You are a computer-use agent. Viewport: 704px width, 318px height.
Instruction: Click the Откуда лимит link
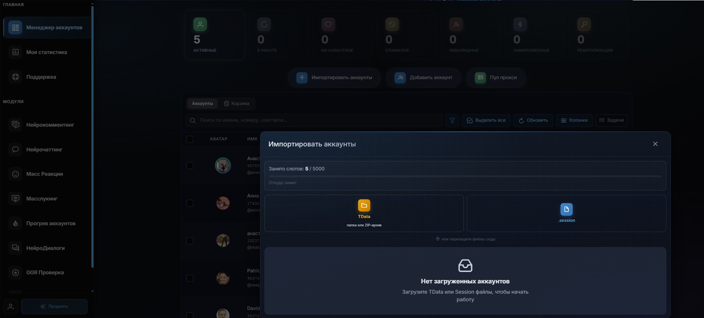pyautogui.click(x=283, y=183)
